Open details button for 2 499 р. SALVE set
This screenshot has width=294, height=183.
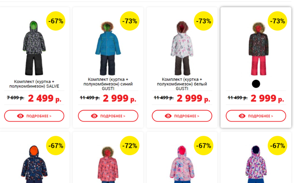click(x=34, y=116)
